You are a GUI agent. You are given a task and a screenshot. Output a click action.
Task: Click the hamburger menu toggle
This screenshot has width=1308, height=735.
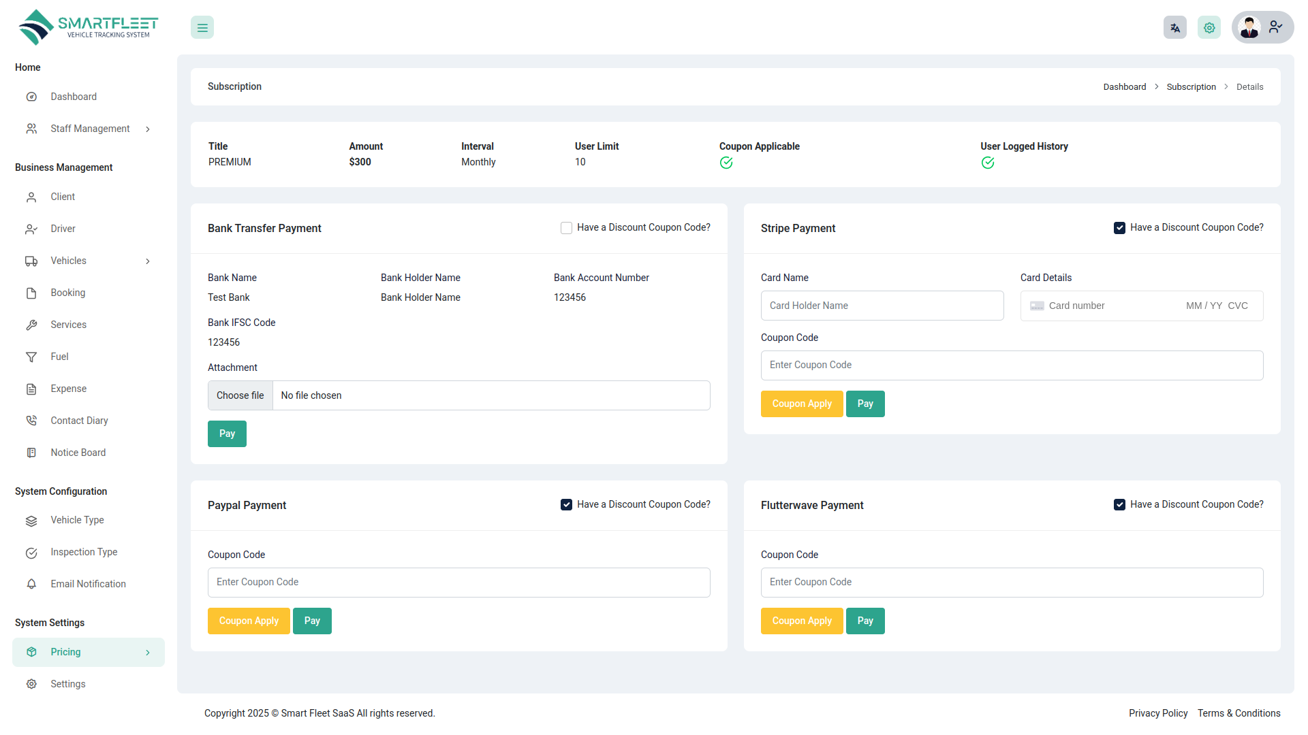click(x=202, y=27)
